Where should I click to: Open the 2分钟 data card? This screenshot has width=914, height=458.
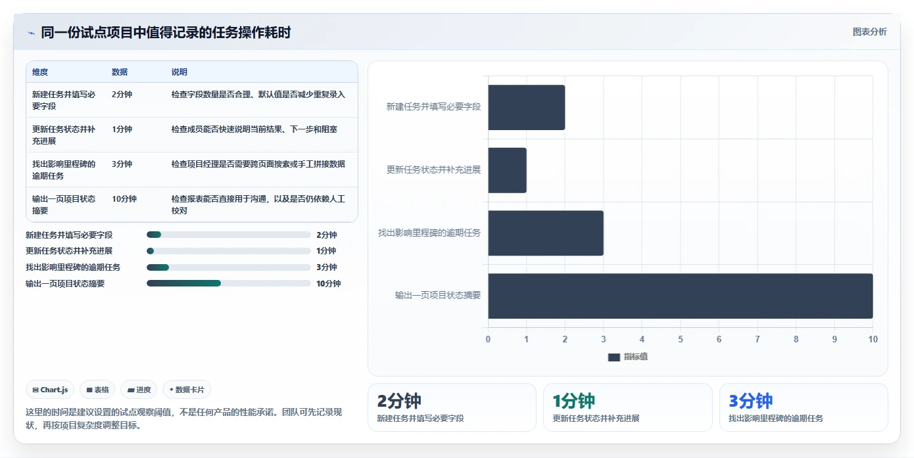click(452, 407)
